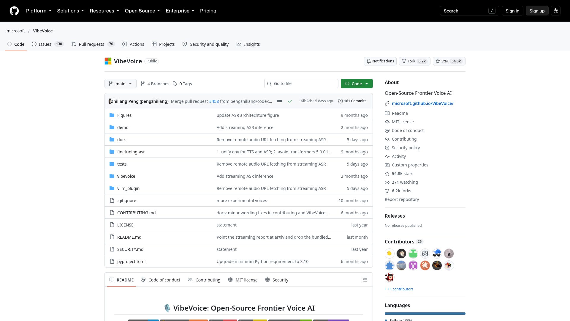The image size is (570, 321).
Task: Select the MIT license README tab
Action: click(243, 280)
